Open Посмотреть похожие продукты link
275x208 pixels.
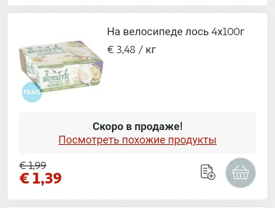[x=137, y=140]
